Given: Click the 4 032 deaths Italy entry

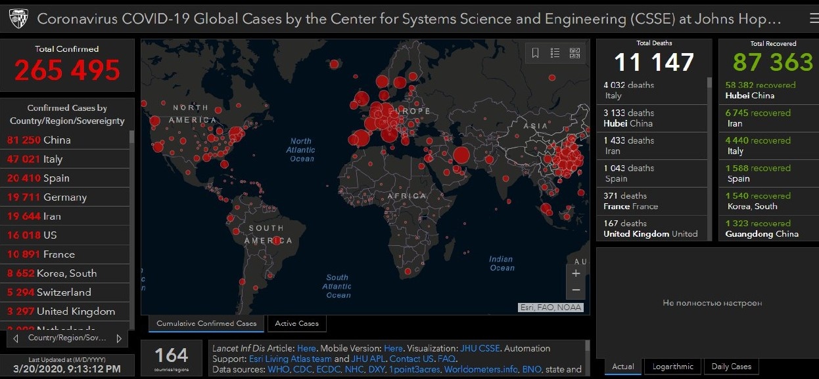Looking at the screenshot, I should tap(652, 90).
